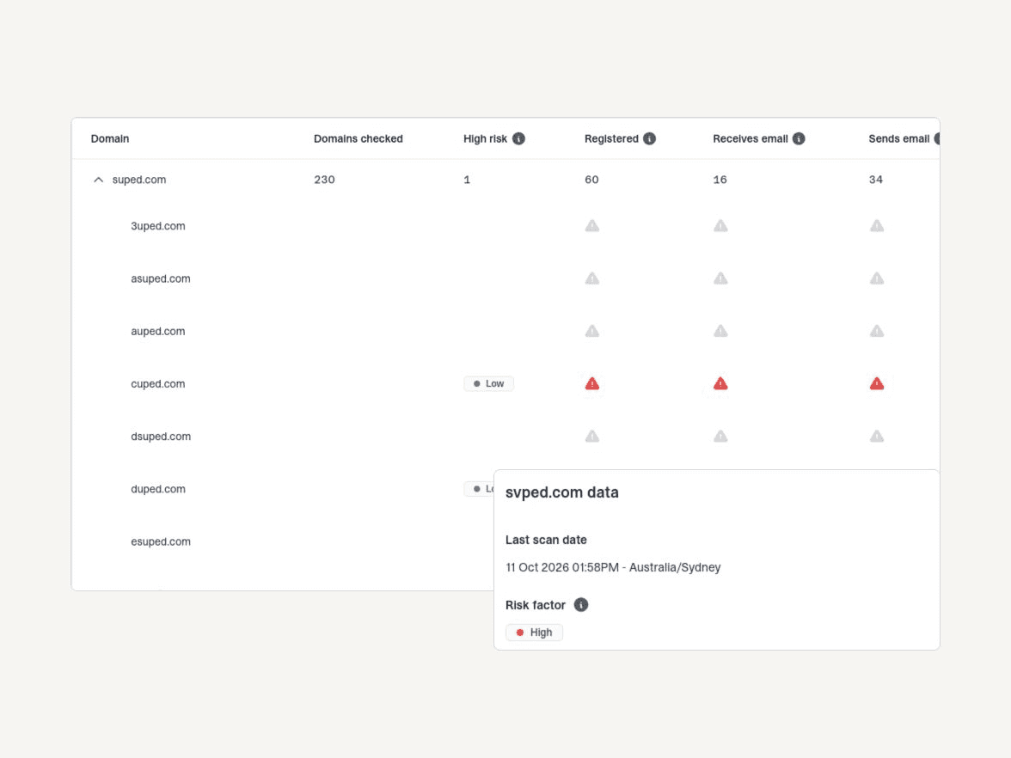Click cuped.com red Receives email alert icon
This screenshot has height=758, width=1011.
coord(720,383)
